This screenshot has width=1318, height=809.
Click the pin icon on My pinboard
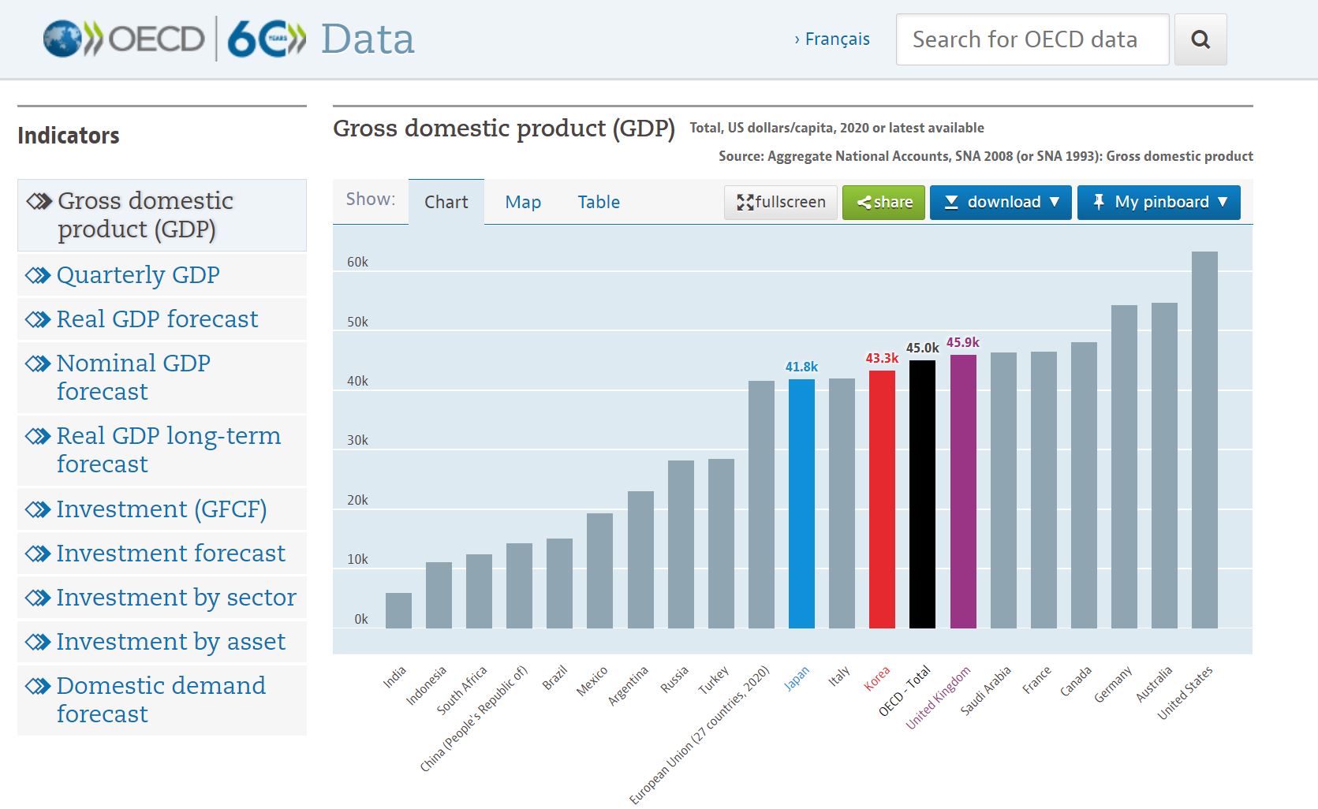(1098, 202)
